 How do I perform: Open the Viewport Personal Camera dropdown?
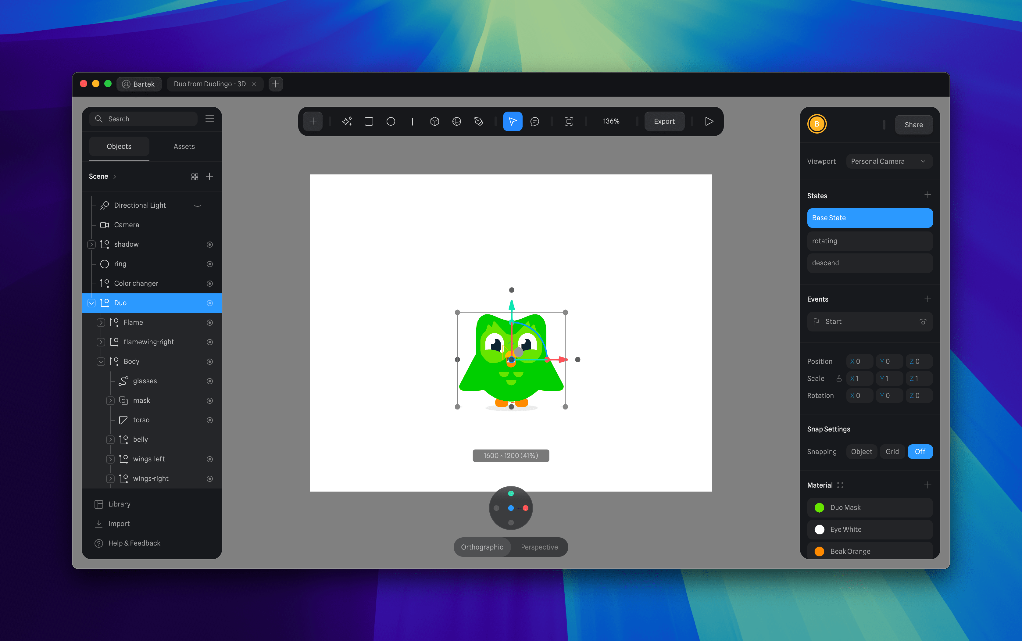[x=889, y=162]
